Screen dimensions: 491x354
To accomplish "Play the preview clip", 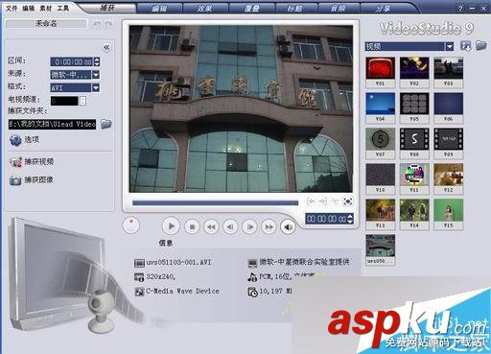I will [171, 226].
